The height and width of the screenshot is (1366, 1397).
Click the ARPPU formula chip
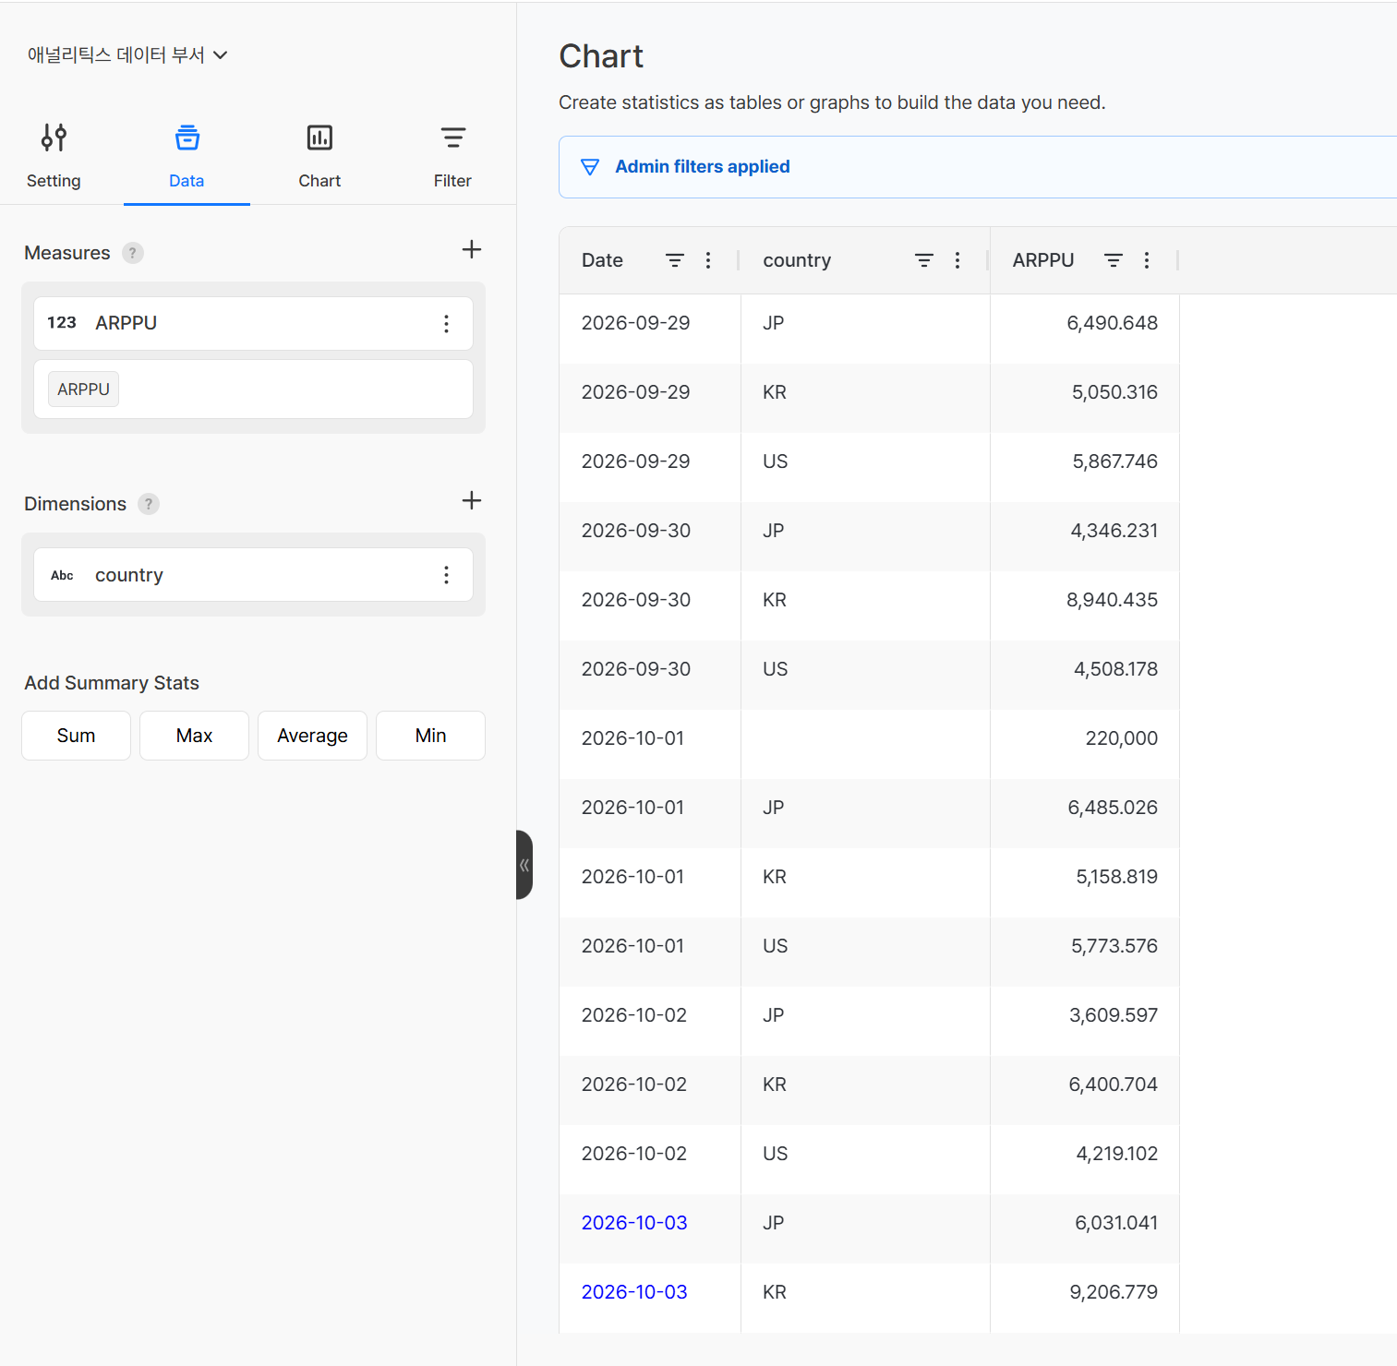[83, 389]
